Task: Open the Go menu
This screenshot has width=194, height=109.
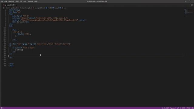Action: pyautogui.click(x=21, y=2)
